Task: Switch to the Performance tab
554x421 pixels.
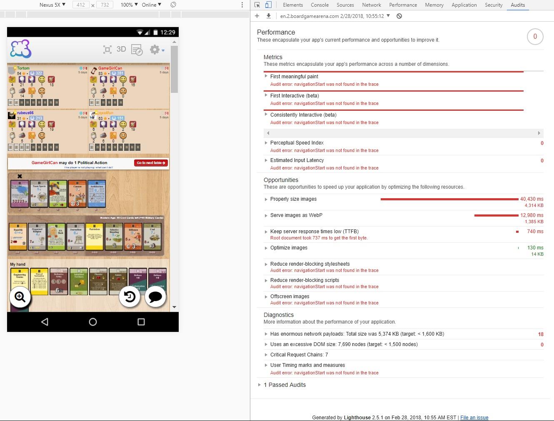Action: click(x=403, y=5)
